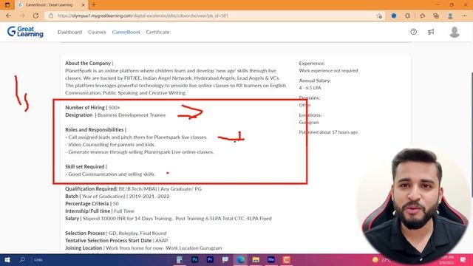Go back with the browser back arrow
Image resolution: width=473 pixels, height=266 pixels.
click(8, 16)
